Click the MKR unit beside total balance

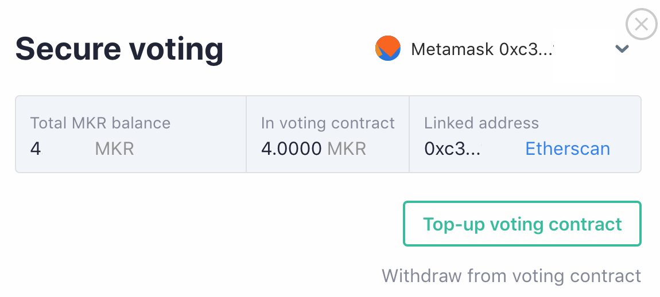coord(114,149)
